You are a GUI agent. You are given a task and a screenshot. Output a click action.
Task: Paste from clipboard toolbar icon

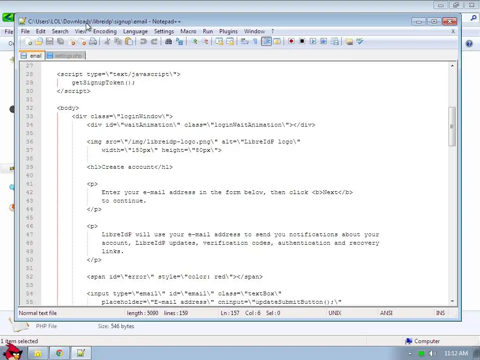(129, 42)
